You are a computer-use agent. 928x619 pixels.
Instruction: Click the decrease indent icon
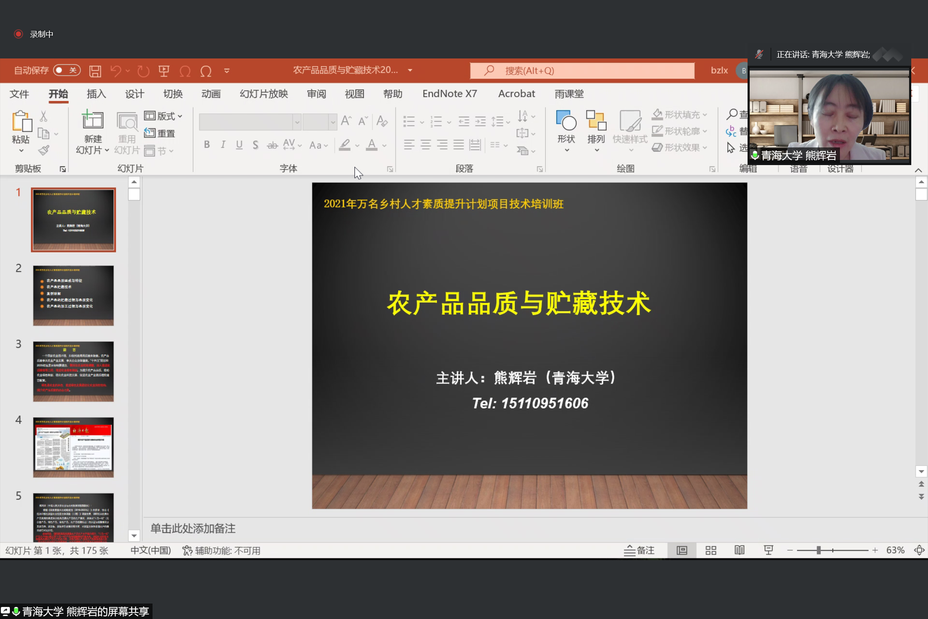coord(464,122)
